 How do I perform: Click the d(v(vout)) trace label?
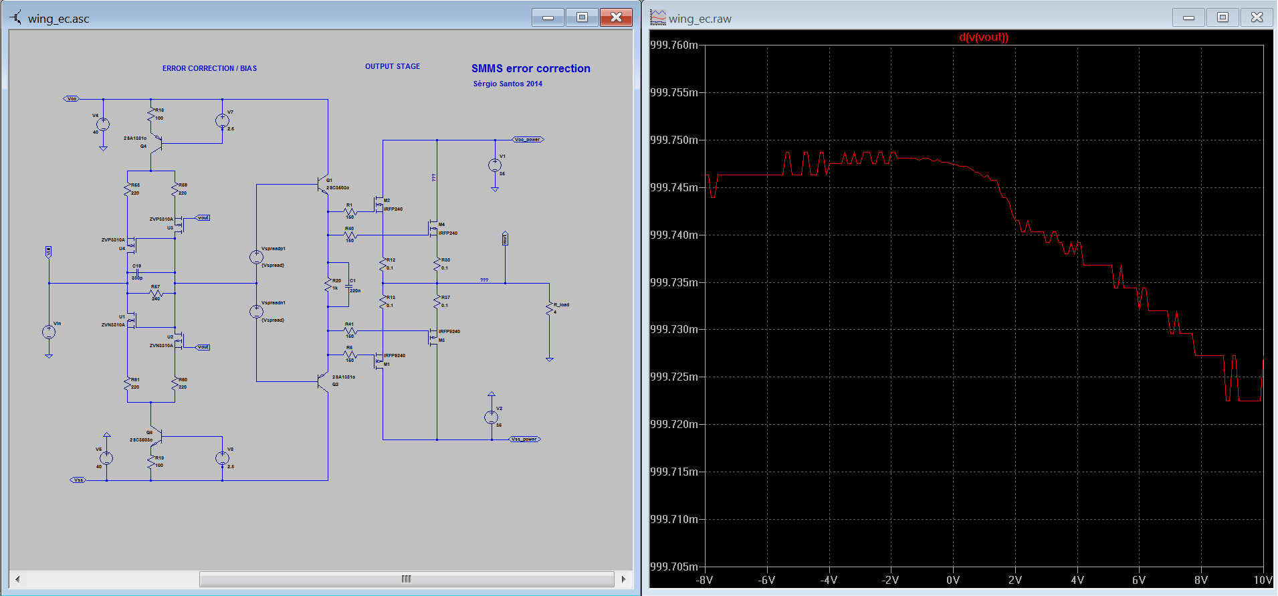click(984, 37)
